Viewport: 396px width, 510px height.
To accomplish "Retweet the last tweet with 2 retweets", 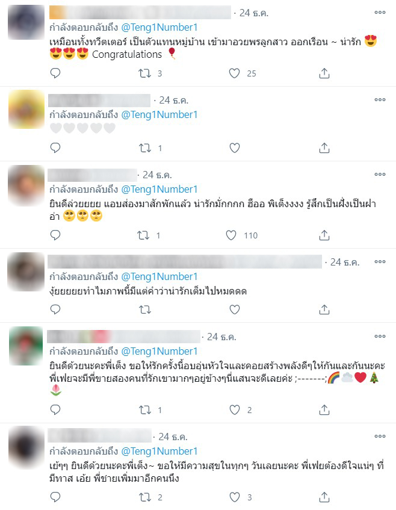I will [144, 497].
